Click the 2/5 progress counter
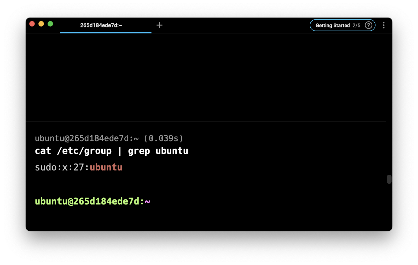The image size is (418, 265). pyautogui.click(x=356, y=25)
